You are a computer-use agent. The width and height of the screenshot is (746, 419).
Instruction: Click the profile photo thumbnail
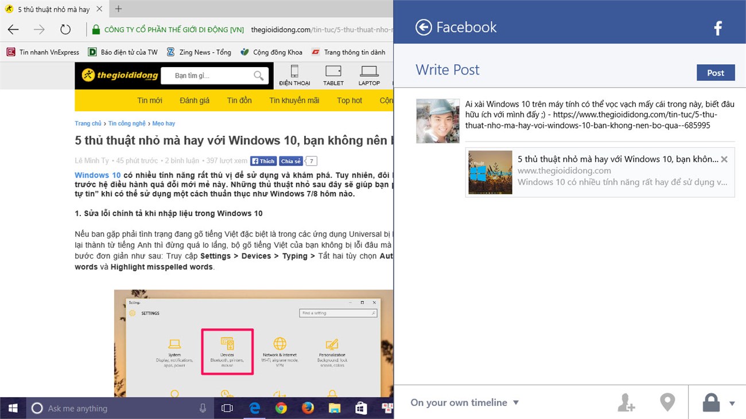click(x=438, y=121)
